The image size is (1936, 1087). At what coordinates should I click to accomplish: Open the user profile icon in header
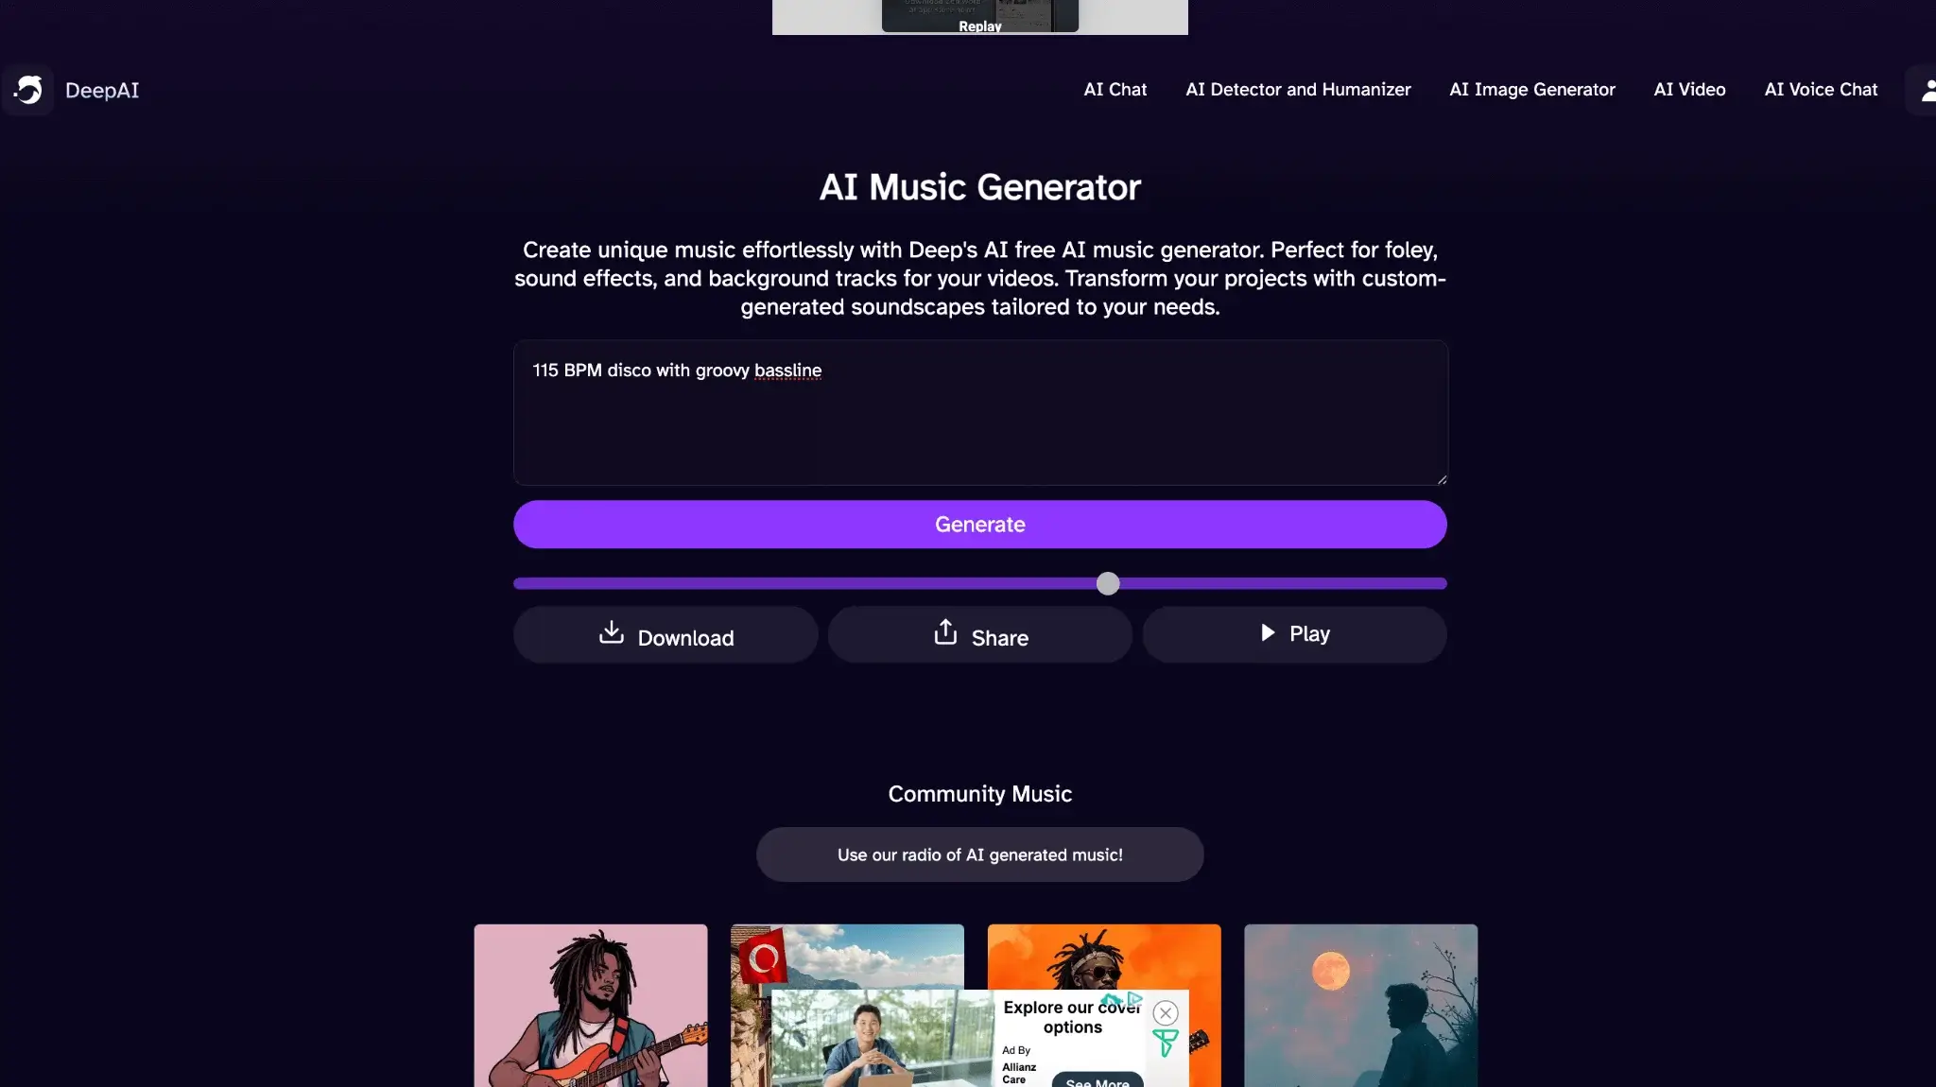[1927, 90]
